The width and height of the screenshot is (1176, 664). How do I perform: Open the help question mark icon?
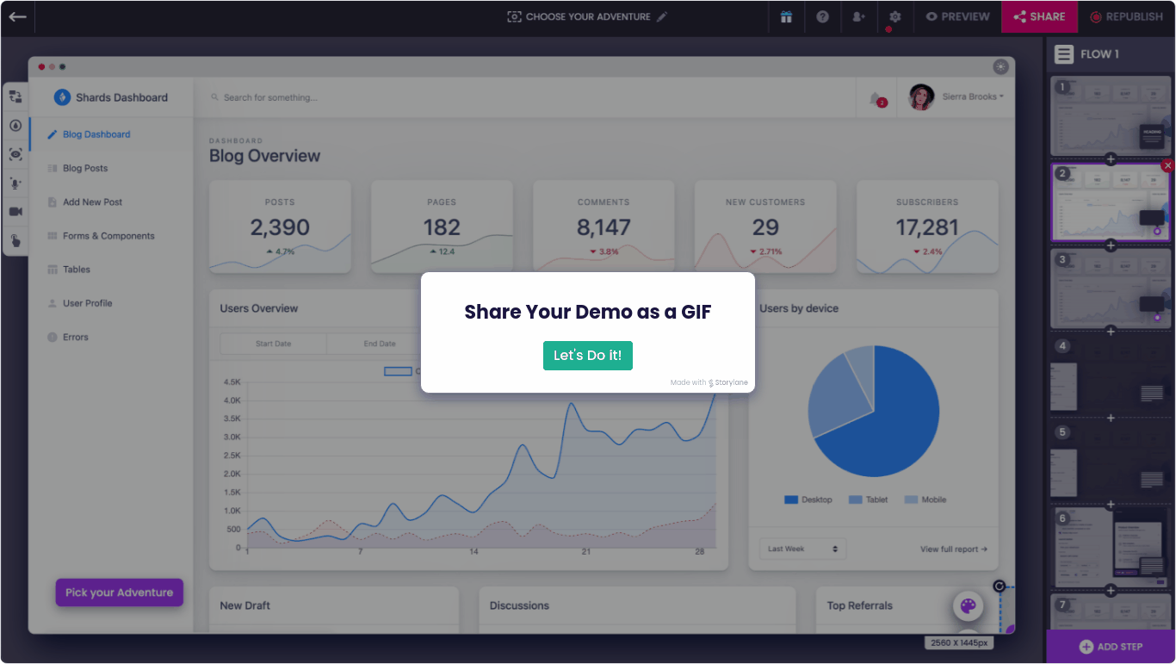(x=822, y=16)
